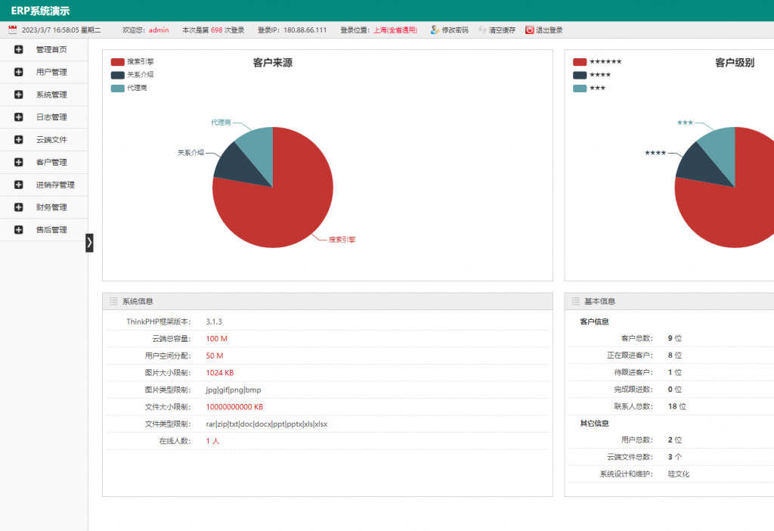This screenshot has height=531, width=774.
Task: Click 哇文化 maintainer name
Action: [x=679, y=474]
